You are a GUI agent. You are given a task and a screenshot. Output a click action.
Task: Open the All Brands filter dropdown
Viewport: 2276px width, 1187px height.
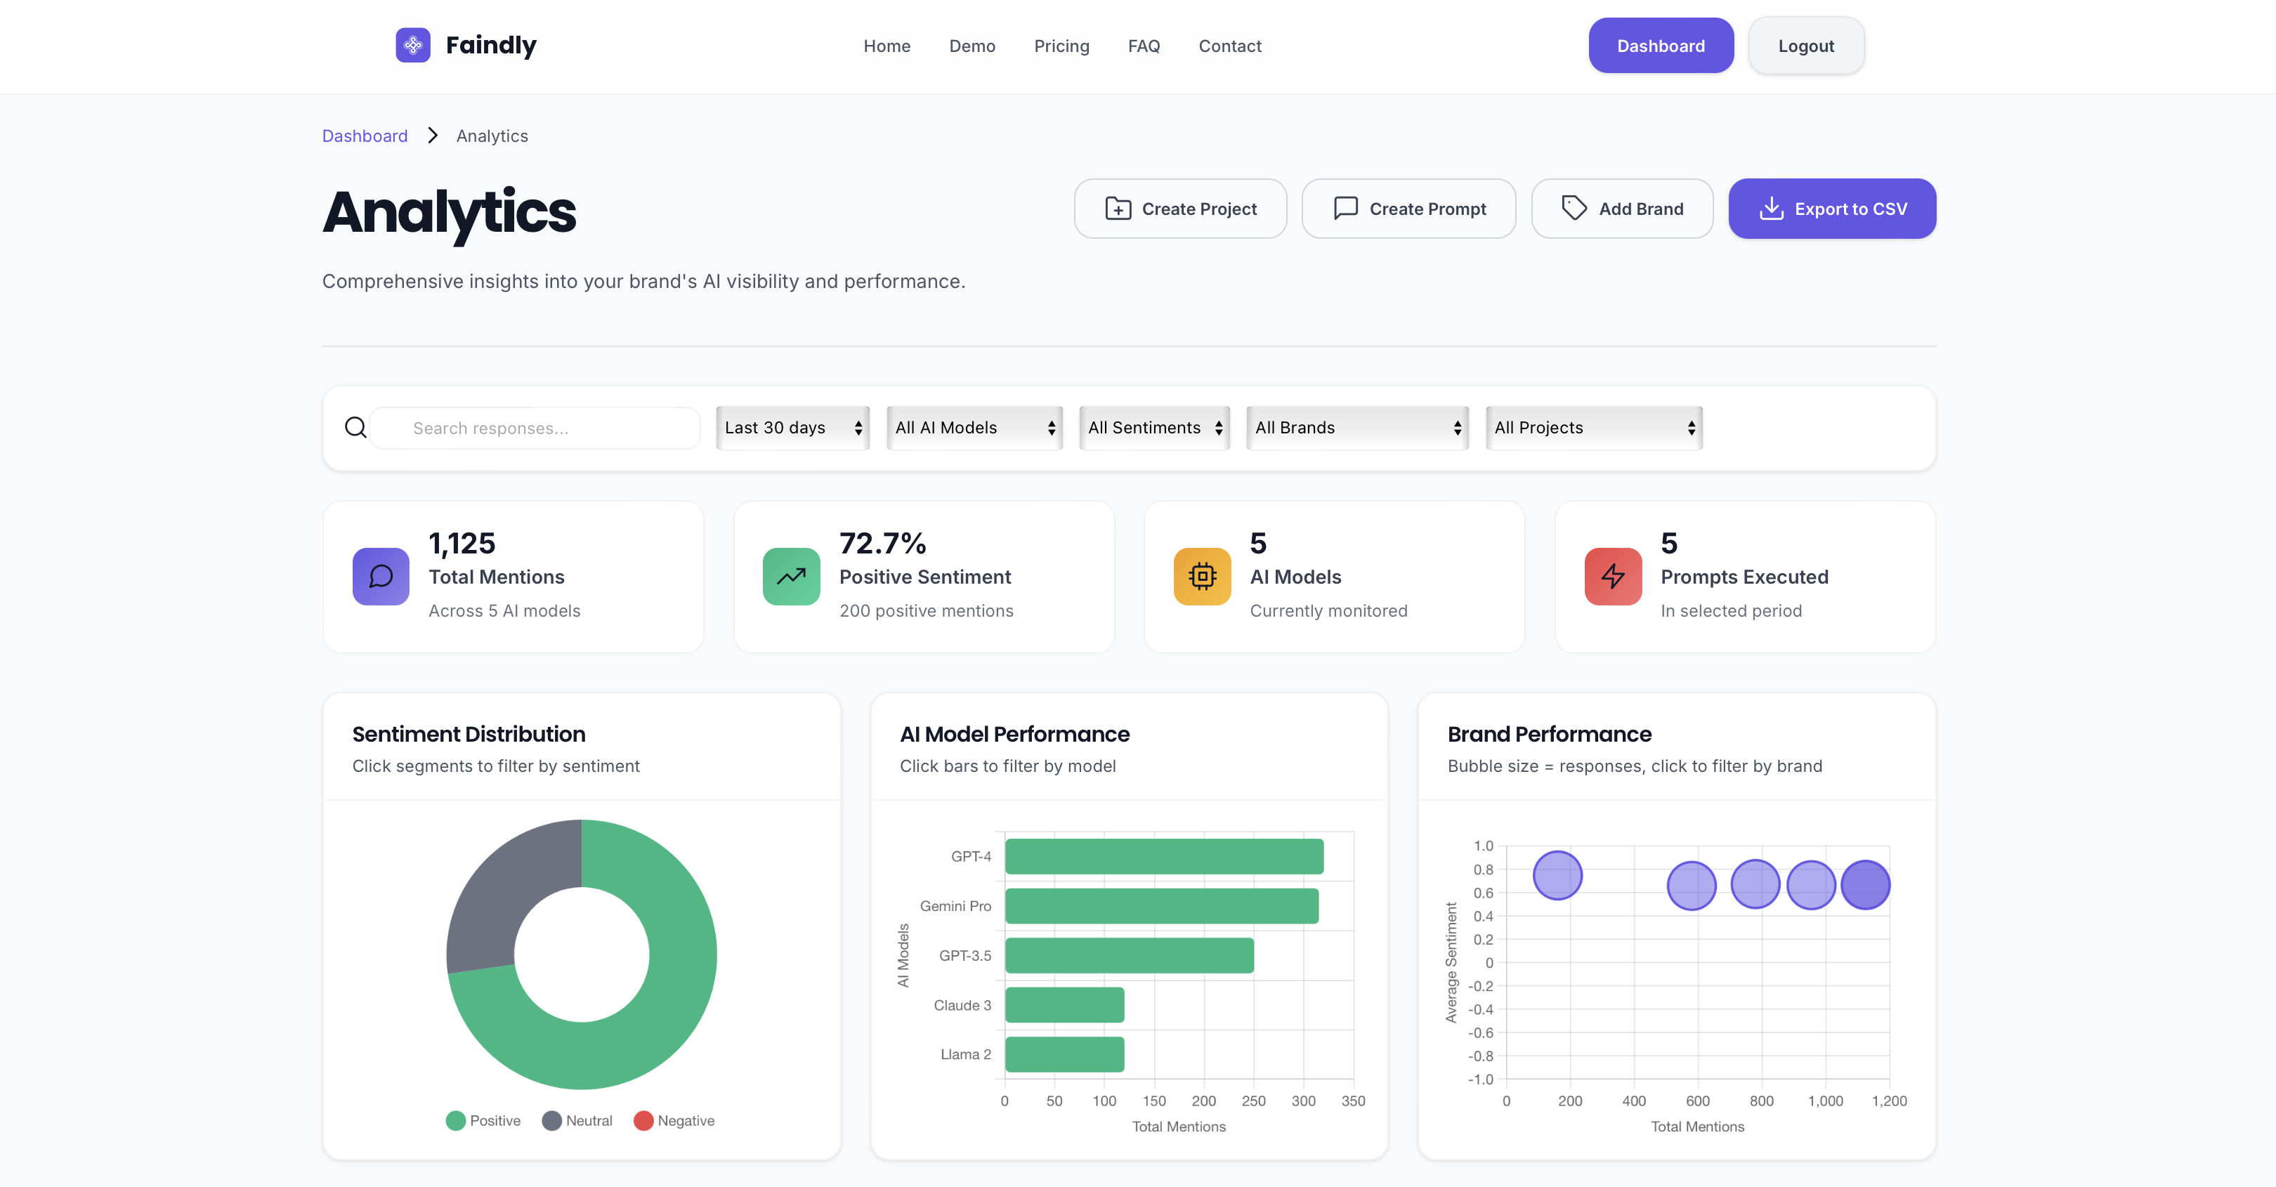[1356, 428]
